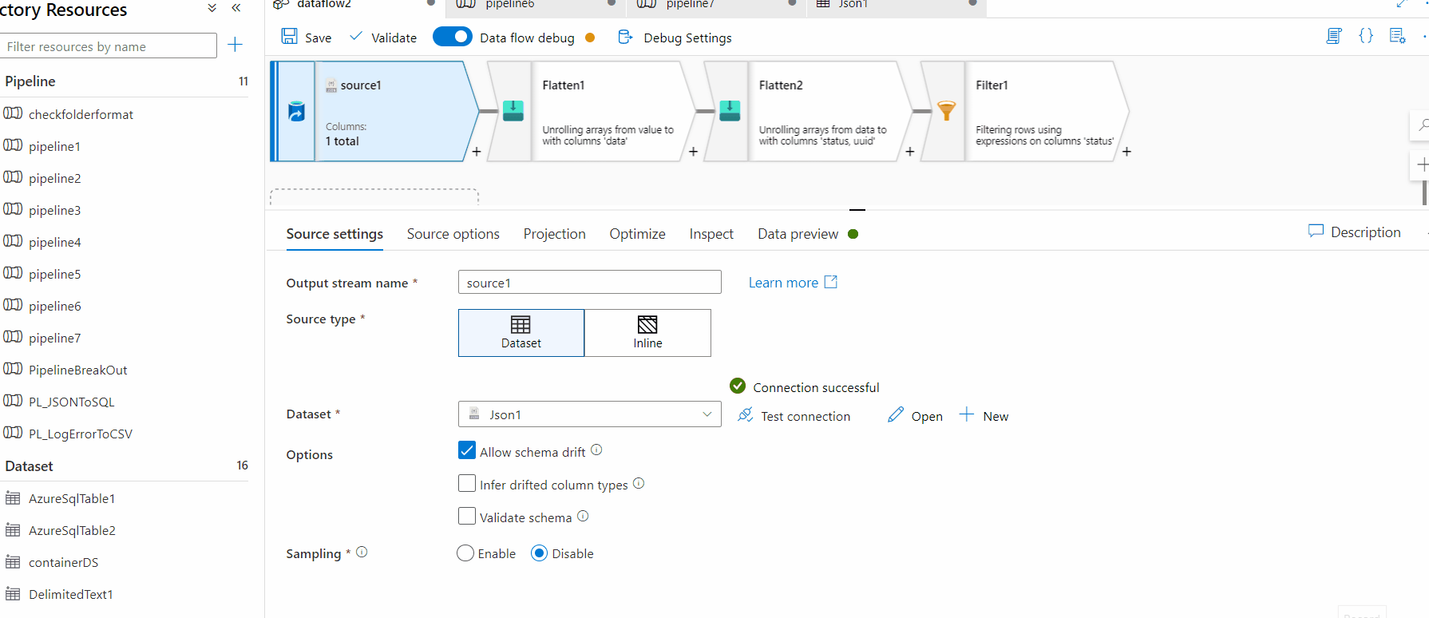Click info icon next to Sampling

(362, 552)
